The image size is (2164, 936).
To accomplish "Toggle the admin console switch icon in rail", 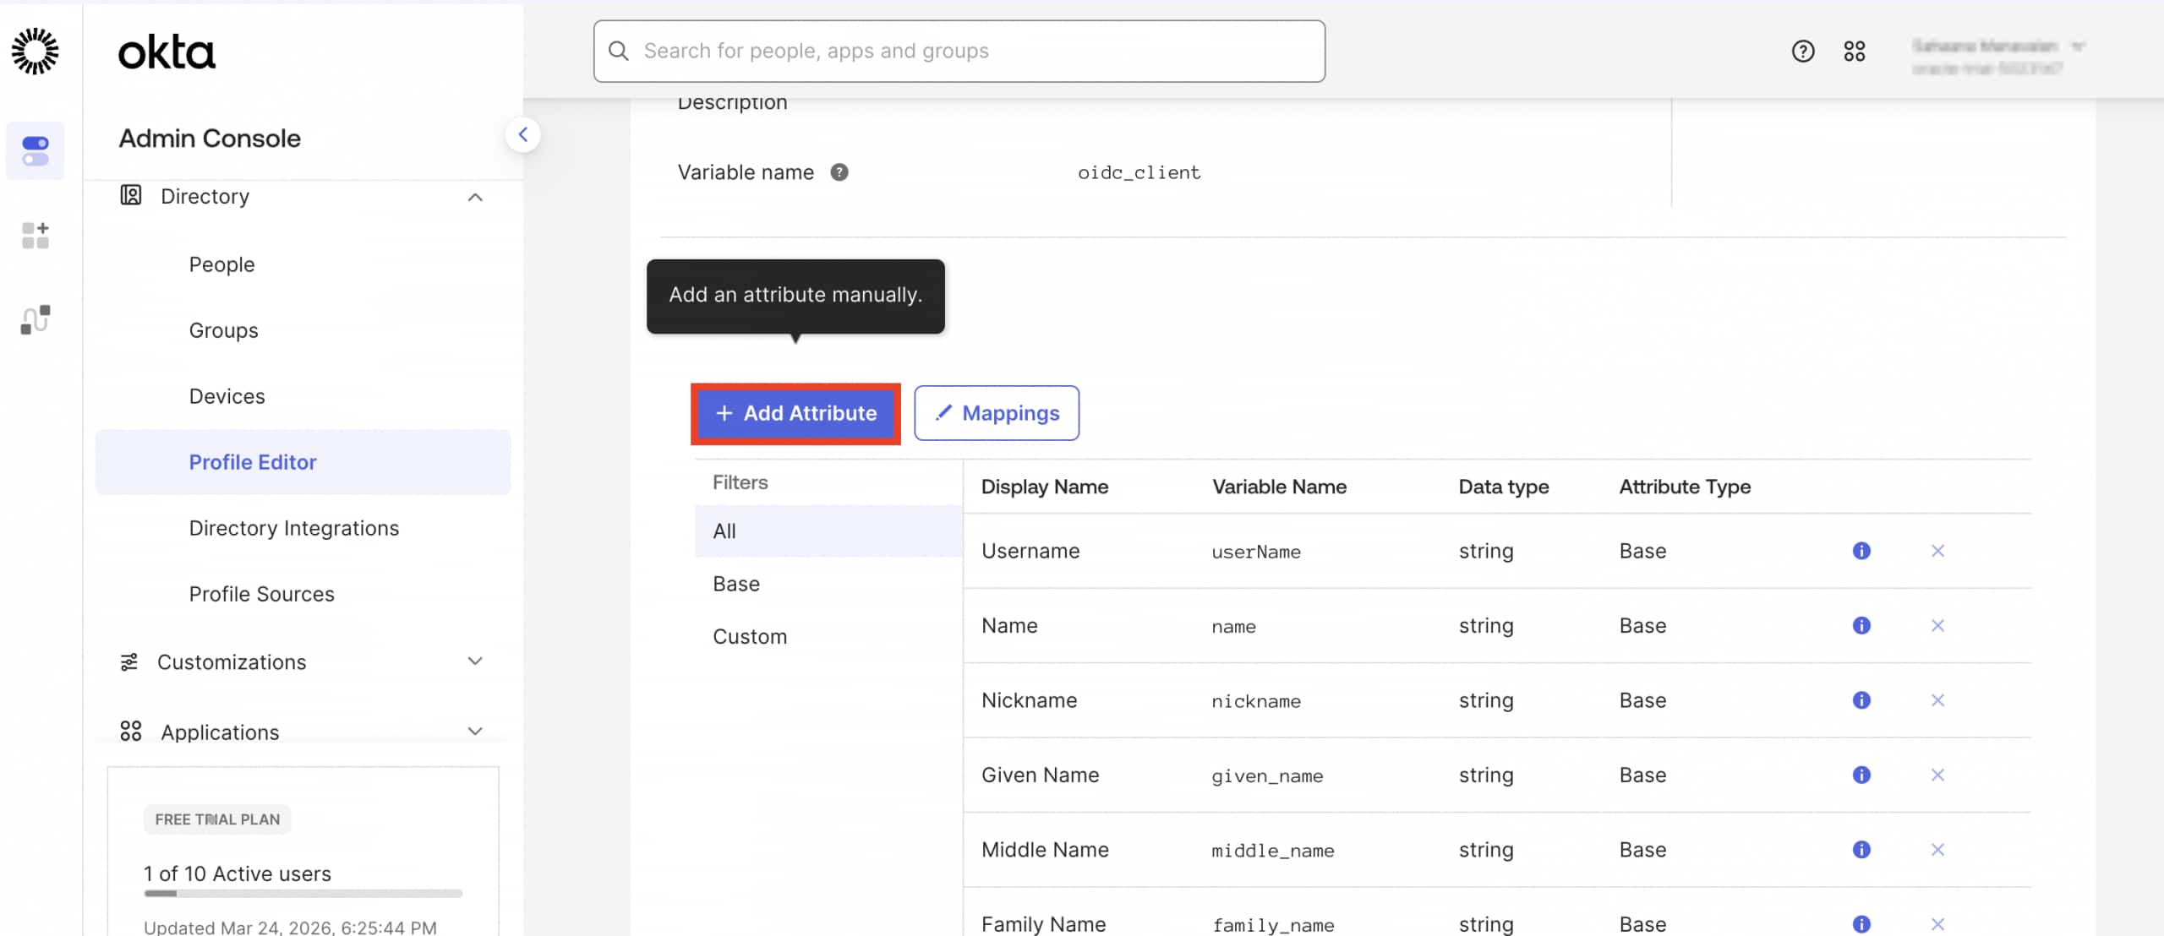I will (35, 151).
